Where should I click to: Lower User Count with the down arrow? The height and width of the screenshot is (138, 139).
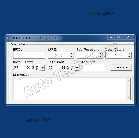pyautogui.click(x=129, y=57)
